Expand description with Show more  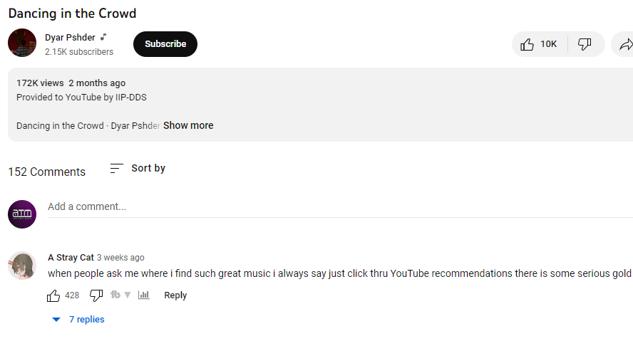point(188,125)
